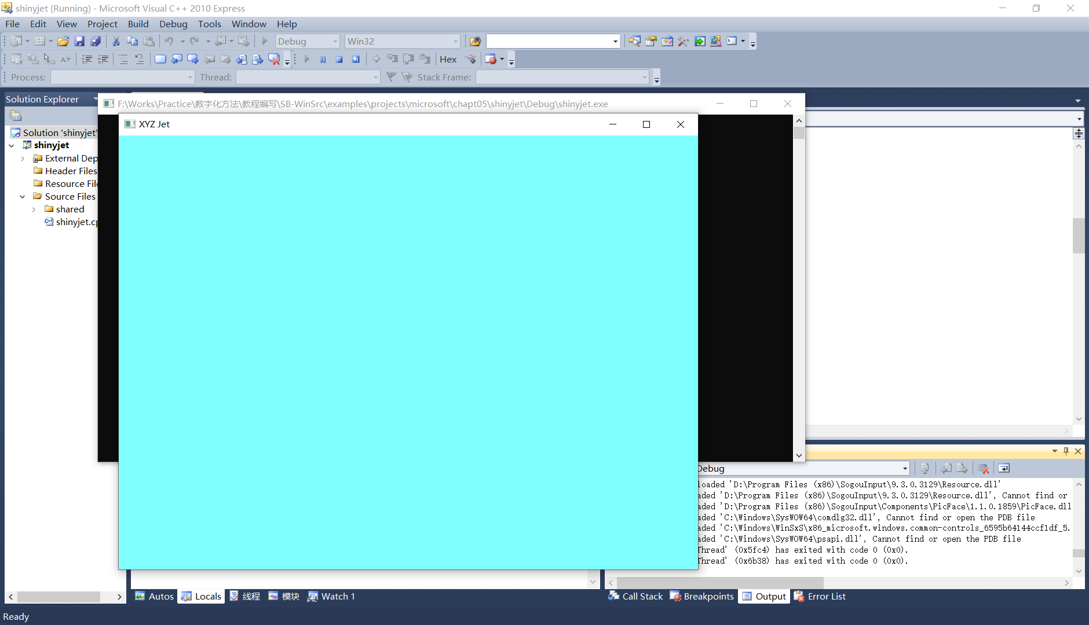Click the Start Page green arrow icon

tap(700, 41)
